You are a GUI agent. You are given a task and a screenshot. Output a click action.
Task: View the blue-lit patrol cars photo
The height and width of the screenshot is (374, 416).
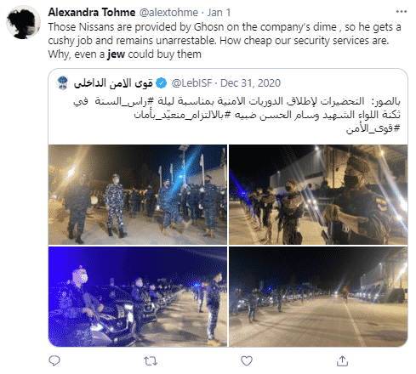pyautogui.click(x=138, y=297)
